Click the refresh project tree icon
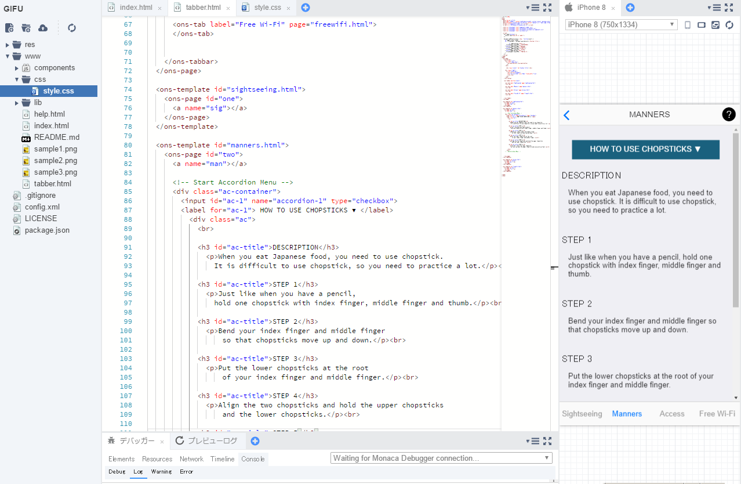741x484 pixels. pos(72,28)
